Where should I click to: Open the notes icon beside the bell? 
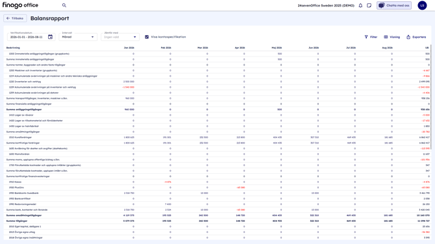pos(369,6)
